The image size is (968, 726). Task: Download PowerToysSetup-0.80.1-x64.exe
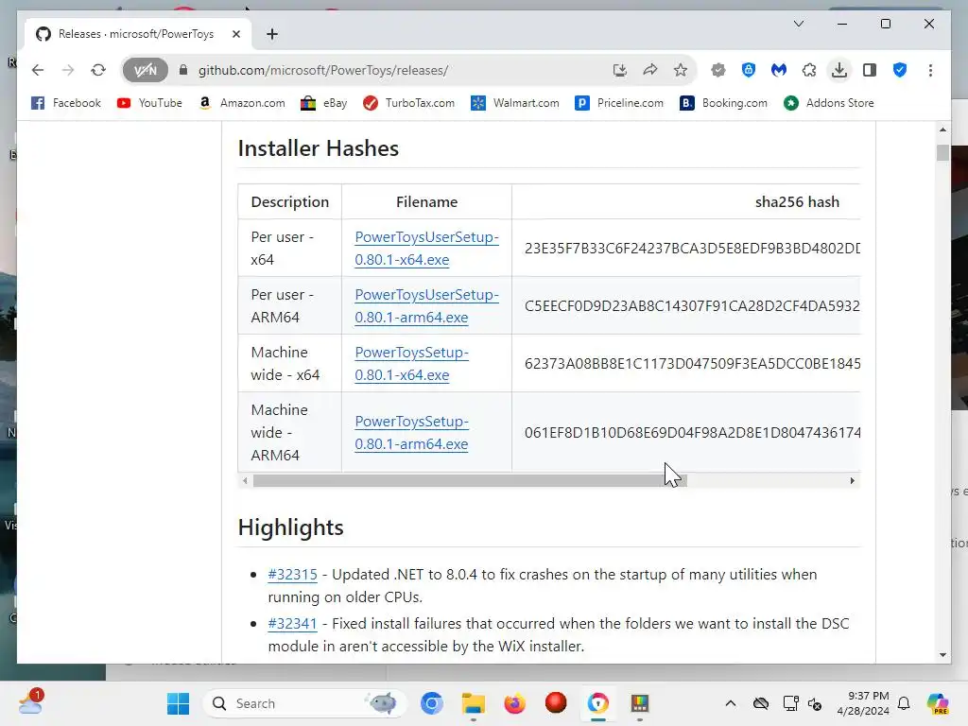(412, 364)
